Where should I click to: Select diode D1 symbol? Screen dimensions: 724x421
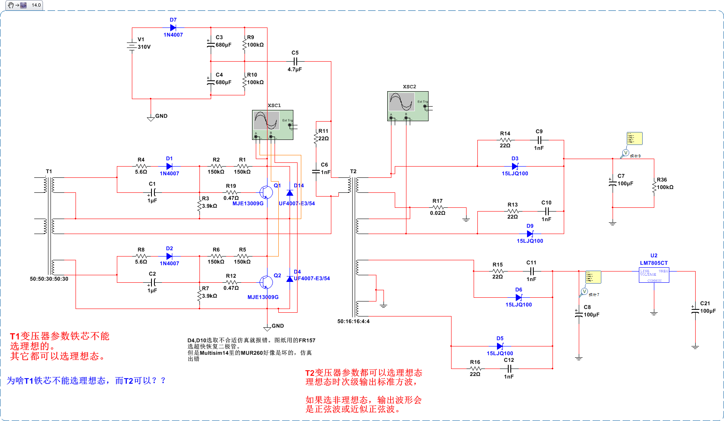[169, 166]
